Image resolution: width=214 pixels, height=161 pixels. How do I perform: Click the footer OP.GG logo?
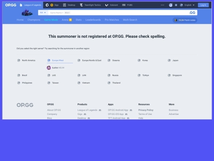point(25,105)
